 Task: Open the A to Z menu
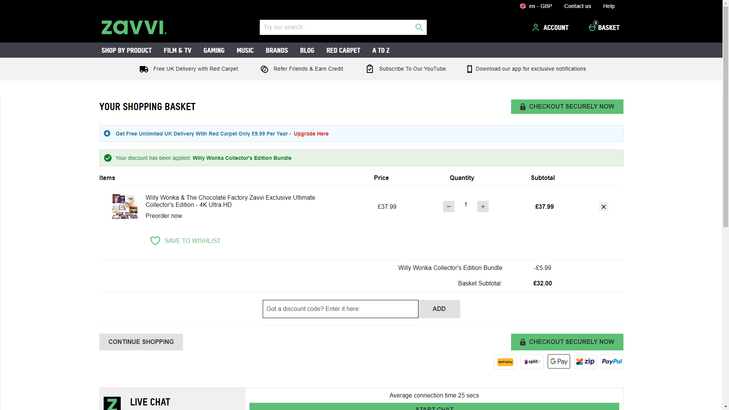[381, 50]
